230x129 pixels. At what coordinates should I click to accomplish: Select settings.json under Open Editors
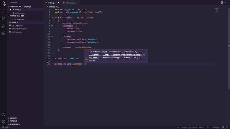tap(20, 13)
